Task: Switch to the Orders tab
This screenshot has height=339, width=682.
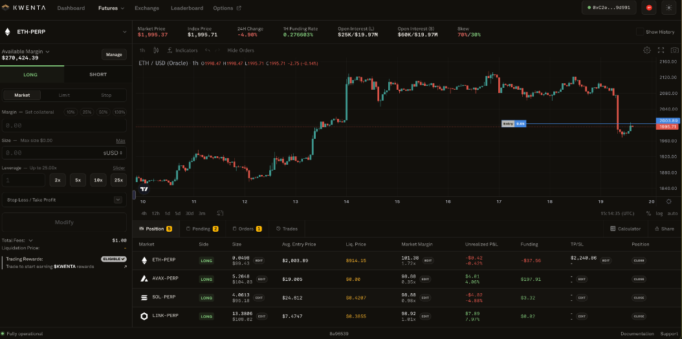Action: coord(247,229)
